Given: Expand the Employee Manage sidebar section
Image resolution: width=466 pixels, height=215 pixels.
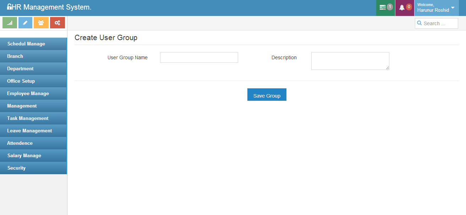Looking at the screenshot, I should [28, 94].
